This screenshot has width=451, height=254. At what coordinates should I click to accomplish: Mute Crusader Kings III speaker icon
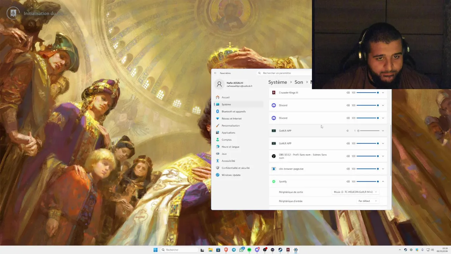tap(348, 93)
